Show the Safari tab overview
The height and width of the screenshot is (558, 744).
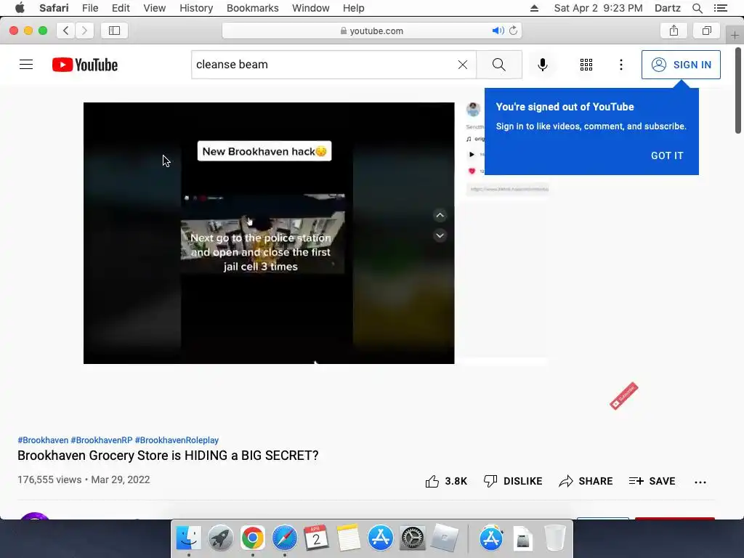pyautogui.click(x=707, y=31)
